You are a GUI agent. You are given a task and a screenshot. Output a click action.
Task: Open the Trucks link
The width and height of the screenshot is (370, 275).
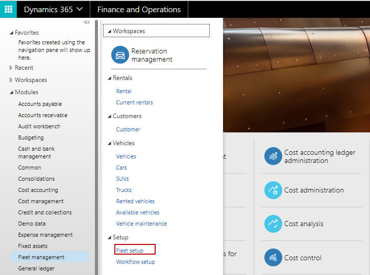coord(124,190)
